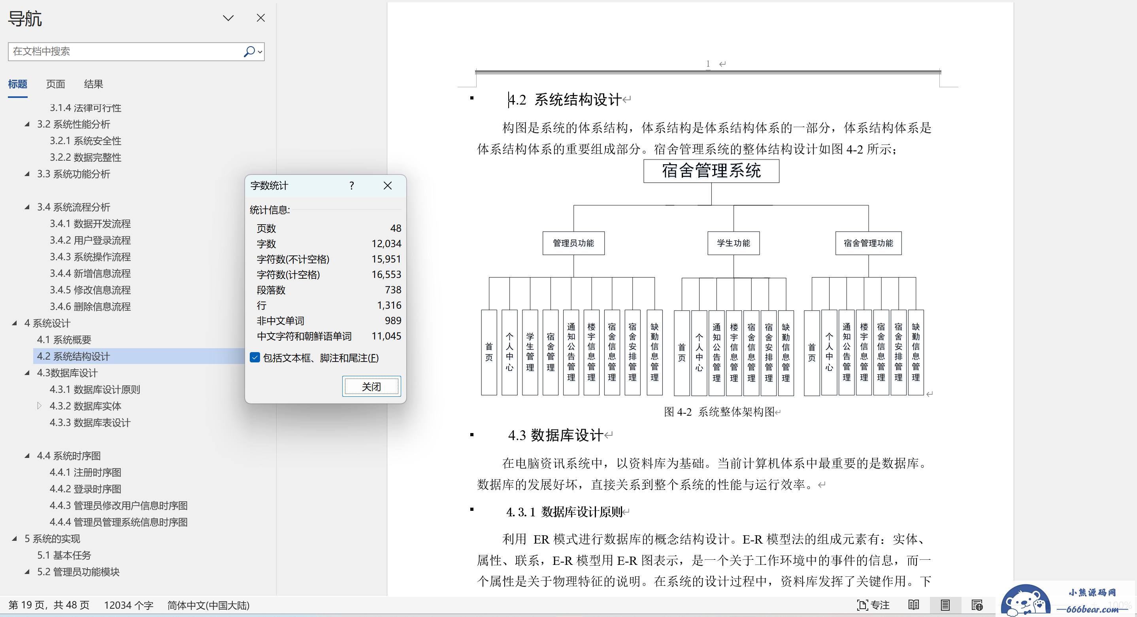Viewport: 1137px width, 617px height.
Task: Switch to the 页面 tab
Action: [55, 84]
